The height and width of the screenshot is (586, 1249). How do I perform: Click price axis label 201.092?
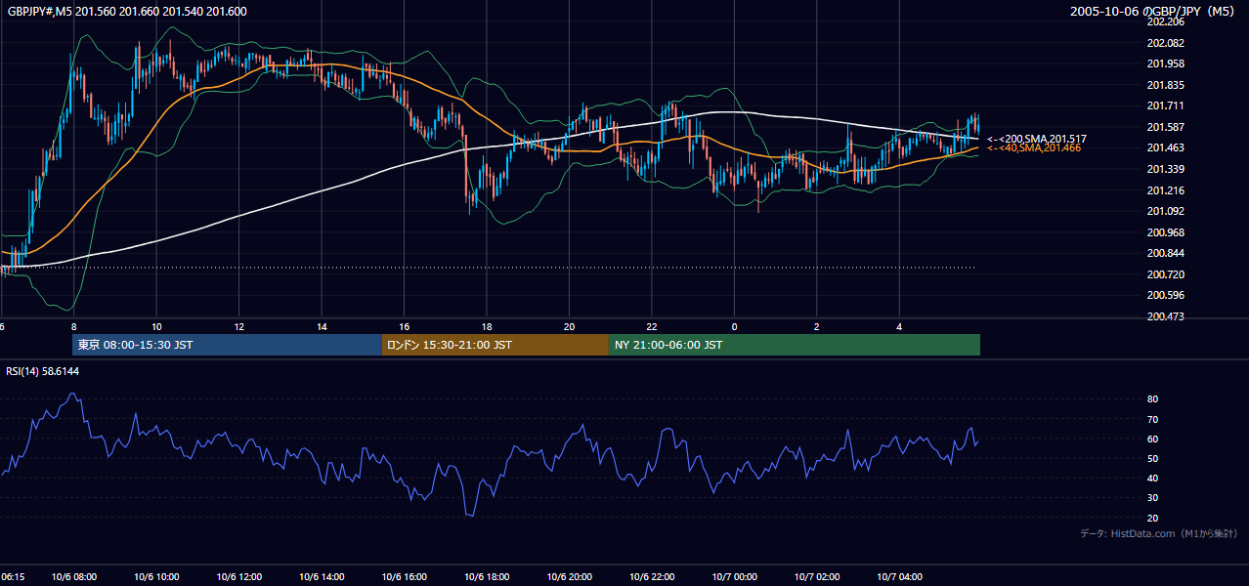[x=1165, y=211]
